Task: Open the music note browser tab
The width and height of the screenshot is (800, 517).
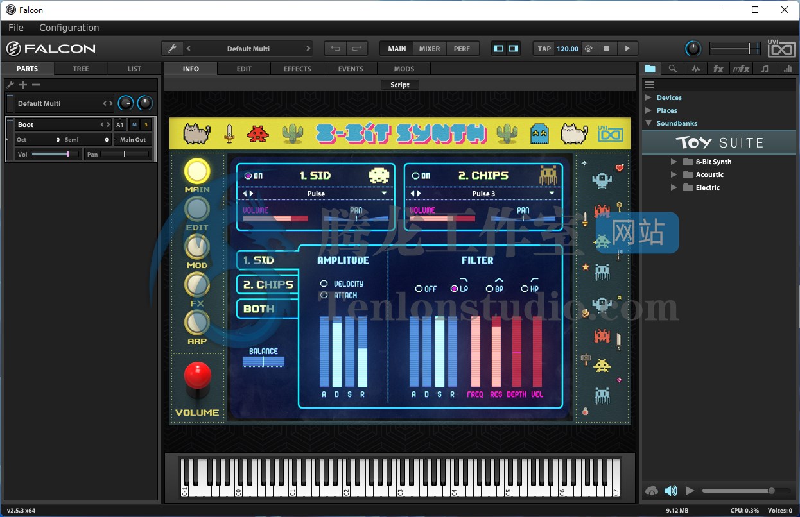Action: [x=765, y=69]
